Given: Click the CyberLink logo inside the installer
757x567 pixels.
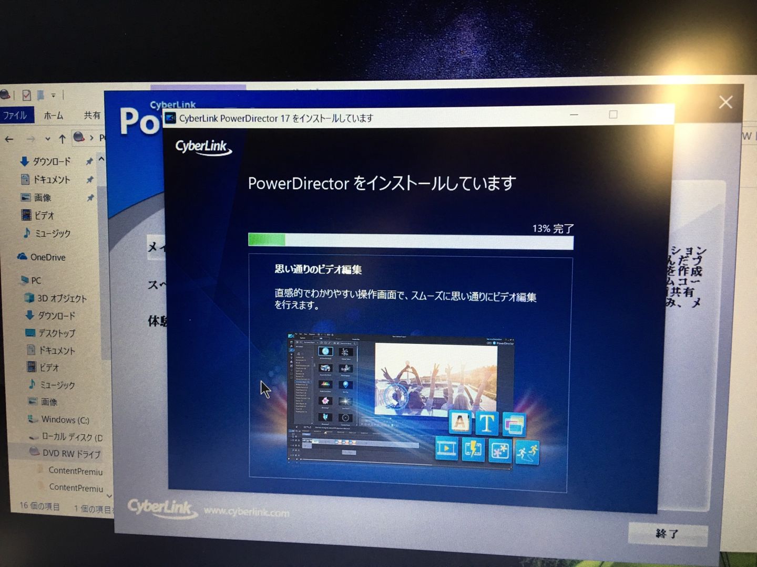Looking at the screenshot, I should pos(203,148).
